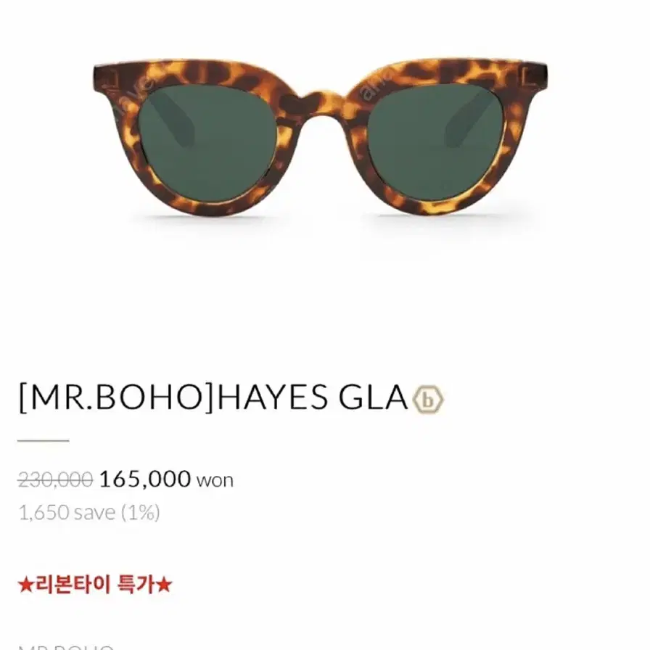Click the right red star after 특가
This screenshot has height=650, width=650.
pos(165,585)
